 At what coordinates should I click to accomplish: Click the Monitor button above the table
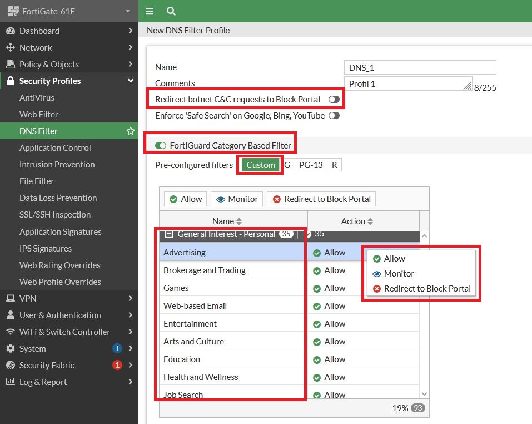tap(237, 199)
